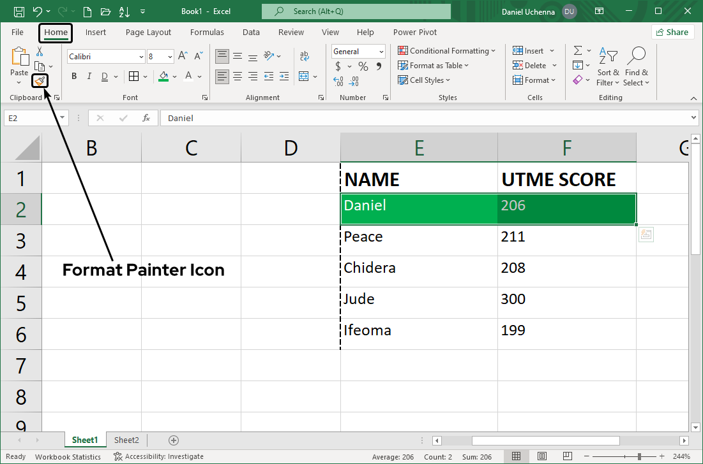Click the Save icon in title bar
Screen dimensions: 703x464
[19, 11]
